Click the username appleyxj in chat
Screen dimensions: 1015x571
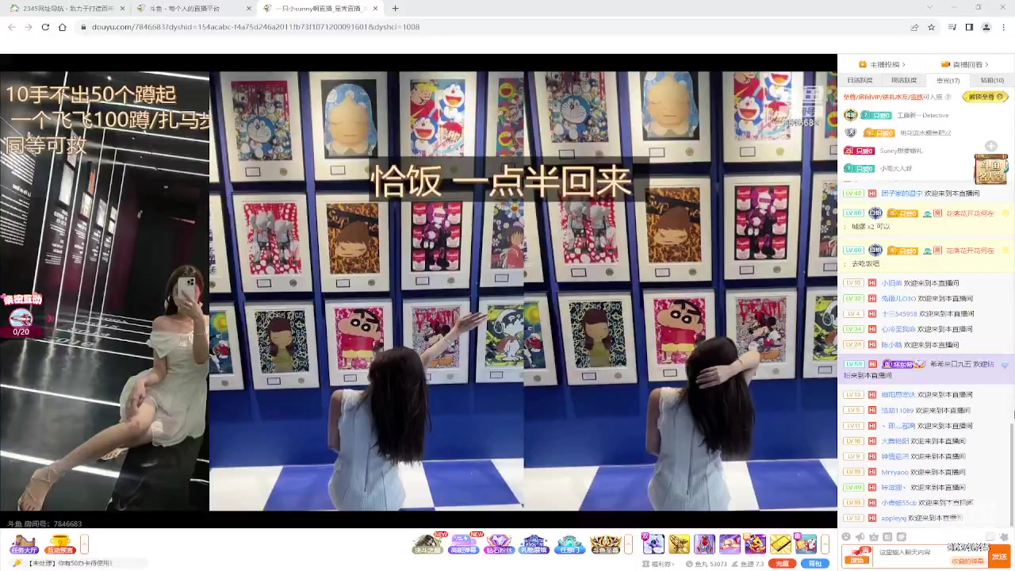point(894,519)
